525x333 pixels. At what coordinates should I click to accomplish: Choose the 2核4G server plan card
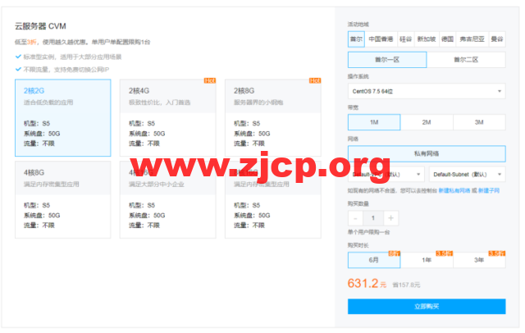(167, 118)
